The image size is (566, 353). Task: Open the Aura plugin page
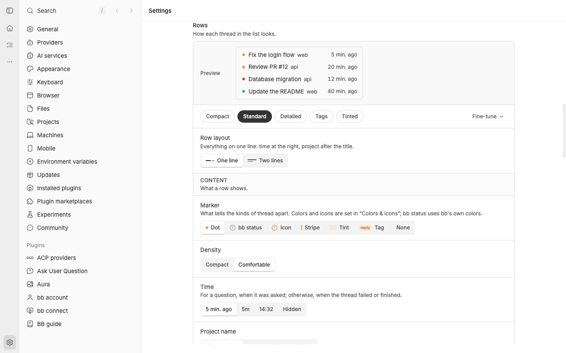[x=80, y=284]
